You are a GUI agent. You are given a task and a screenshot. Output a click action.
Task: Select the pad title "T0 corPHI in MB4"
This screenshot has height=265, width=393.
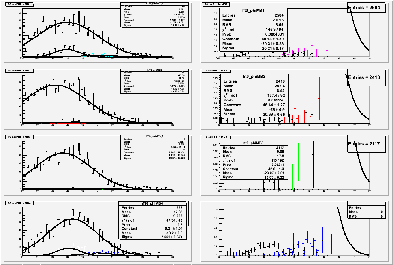point(19,203)
